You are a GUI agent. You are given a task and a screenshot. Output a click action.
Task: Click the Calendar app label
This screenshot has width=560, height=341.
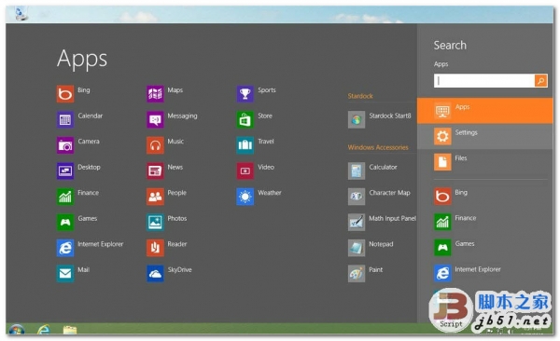(x=90, y=116)
